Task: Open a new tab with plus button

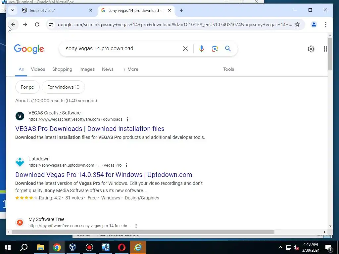Action: tap(181, 10)
